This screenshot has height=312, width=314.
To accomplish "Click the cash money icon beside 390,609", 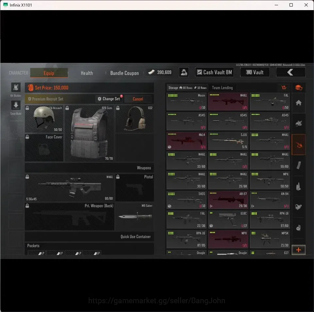I will tap(151, 72).
